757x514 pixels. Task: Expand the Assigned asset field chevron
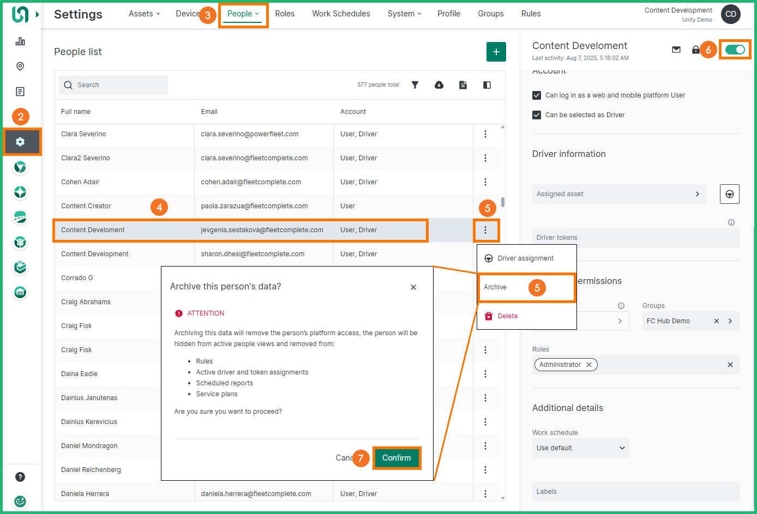coord(697,194)
